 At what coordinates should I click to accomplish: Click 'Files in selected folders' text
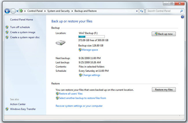coord(91,67)
